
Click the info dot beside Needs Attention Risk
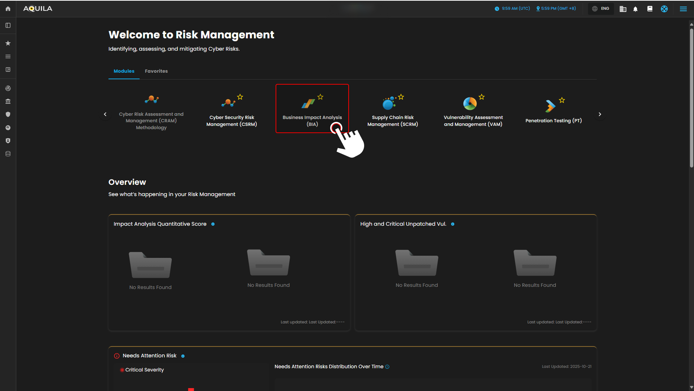[183, 356]
